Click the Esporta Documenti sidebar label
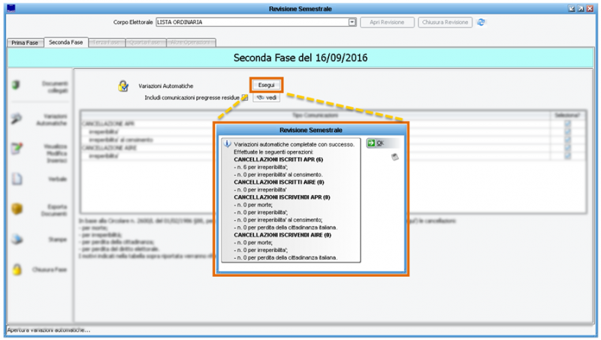 (x=53, y=210)
